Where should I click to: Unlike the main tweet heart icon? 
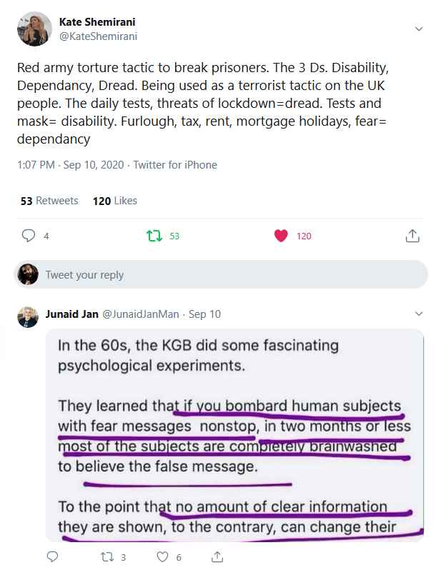pos(281,236)
